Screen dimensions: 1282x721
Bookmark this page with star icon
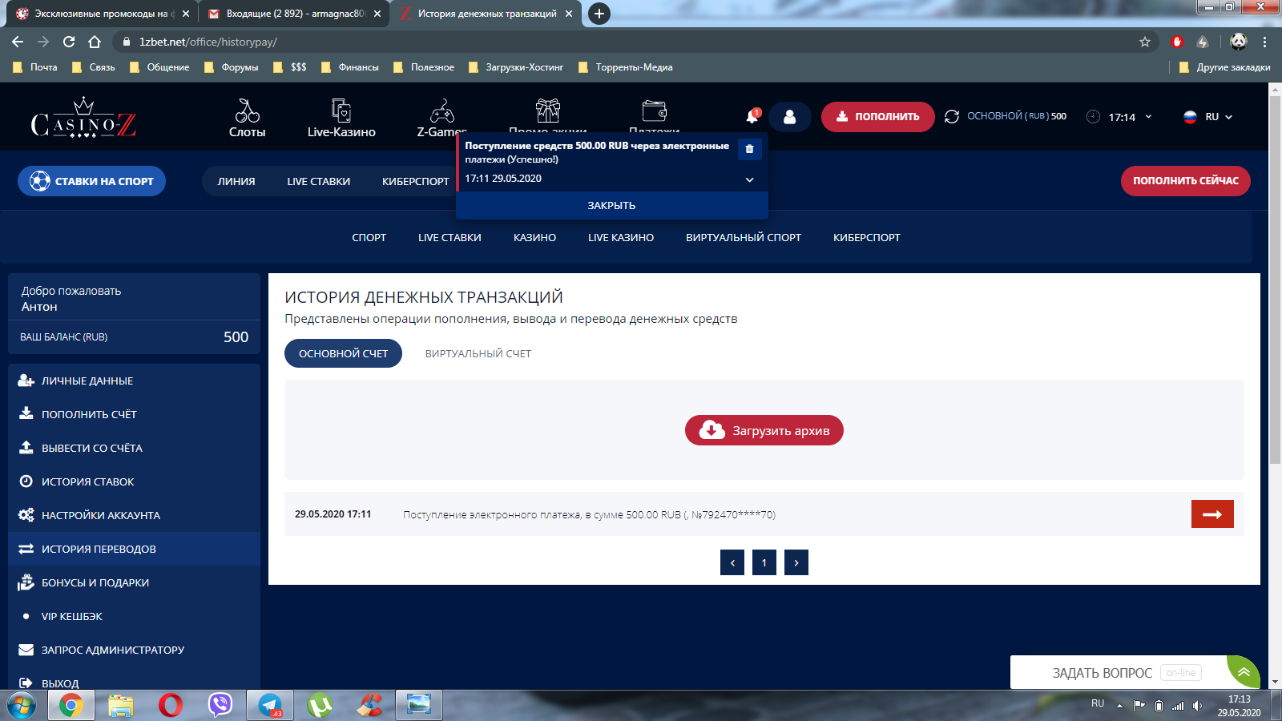coord(1145,42)
